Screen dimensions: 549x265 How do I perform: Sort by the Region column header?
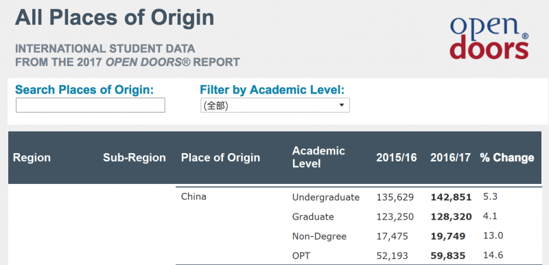[32, 157]
